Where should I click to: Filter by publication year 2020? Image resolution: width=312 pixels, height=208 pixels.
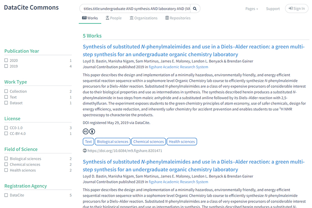point(6,60)
